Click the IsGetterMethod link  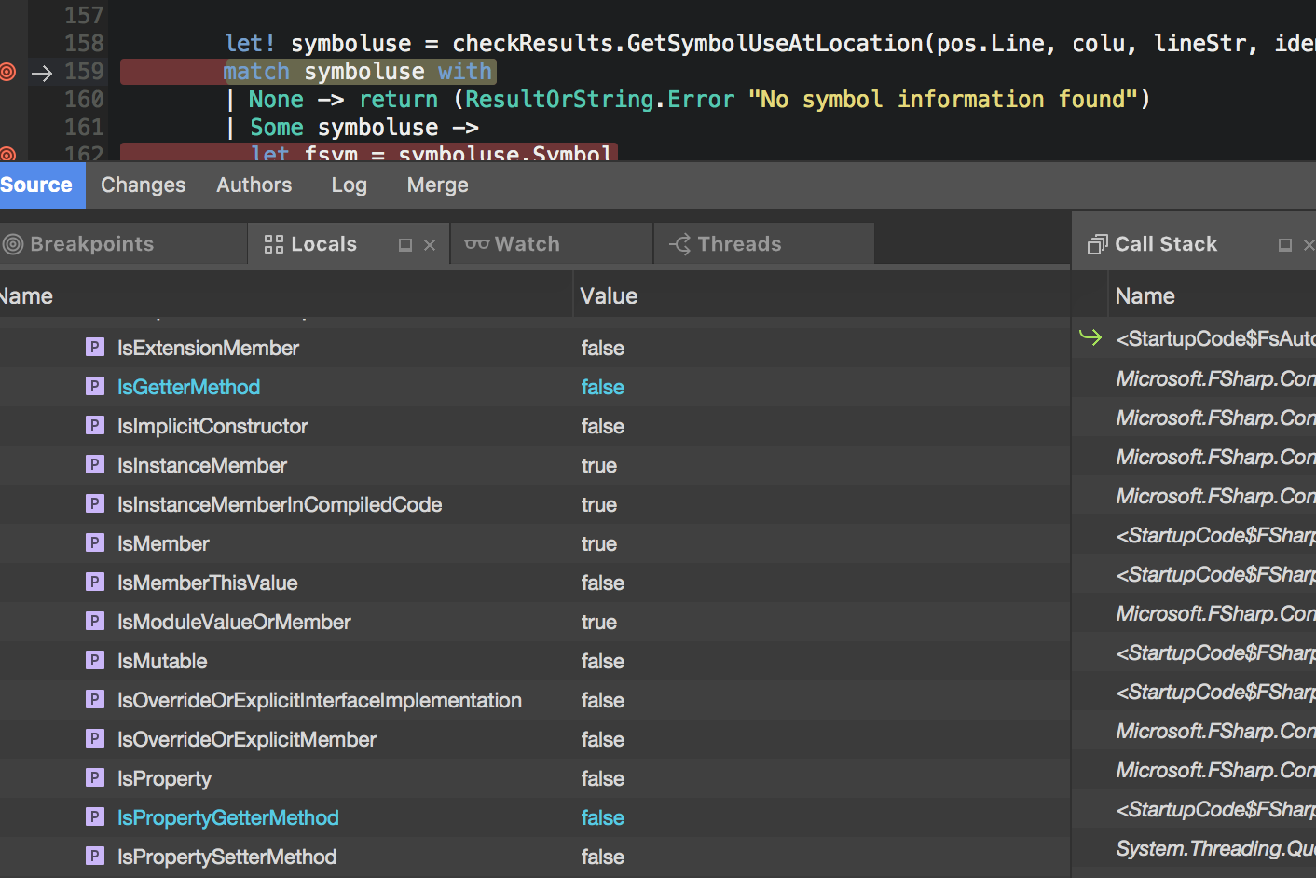tap(188, 387)
